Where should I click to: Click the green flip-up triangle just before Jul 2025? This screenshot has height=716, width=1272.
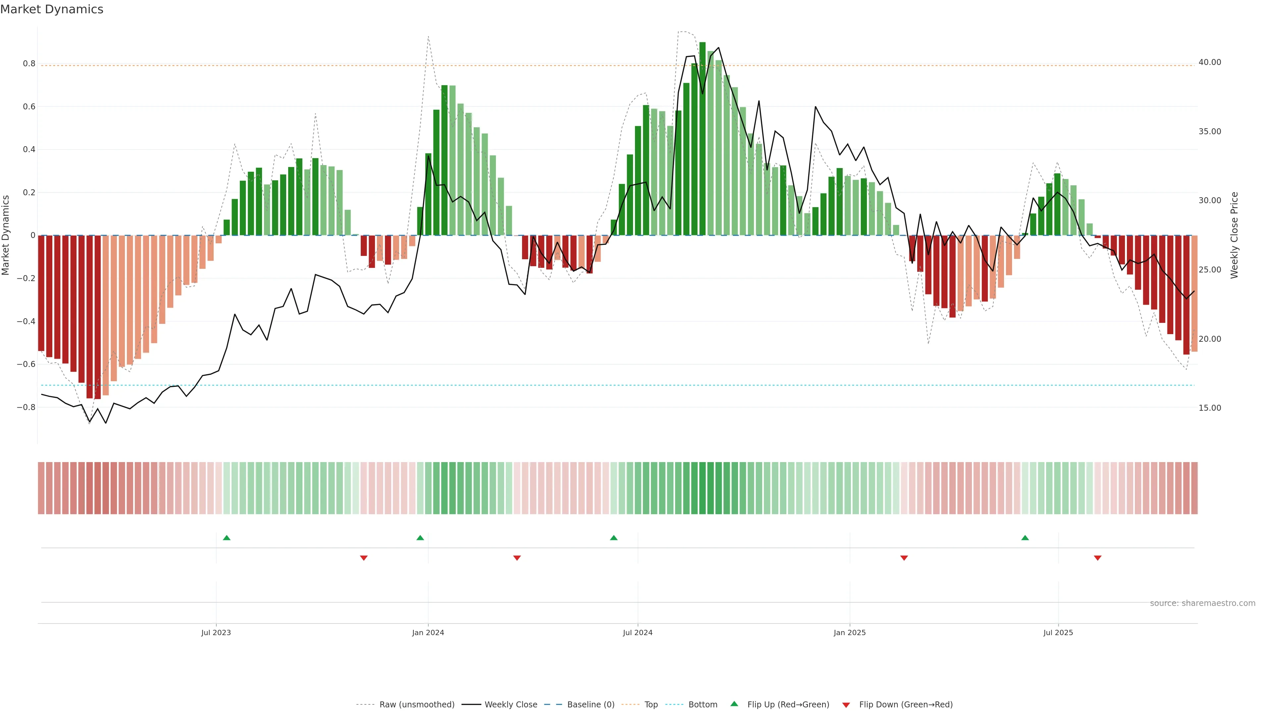(1025, 538)
